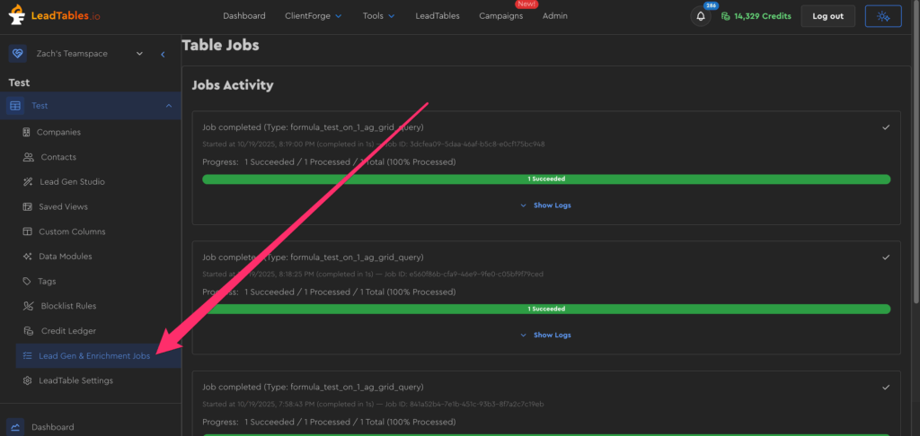Click the Log out button
This screenshot has height=436, width=920.
(827, 16)
